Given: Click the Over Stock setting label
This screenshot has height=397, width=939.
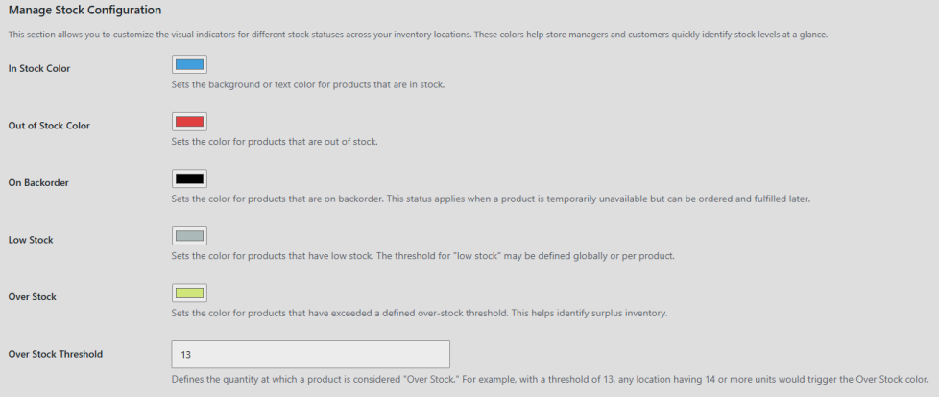Looking at the screenshot, I should point(33,297).
